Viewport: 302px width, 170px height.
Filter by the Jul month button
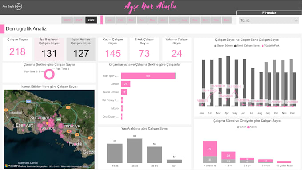(x=174, y=20)
